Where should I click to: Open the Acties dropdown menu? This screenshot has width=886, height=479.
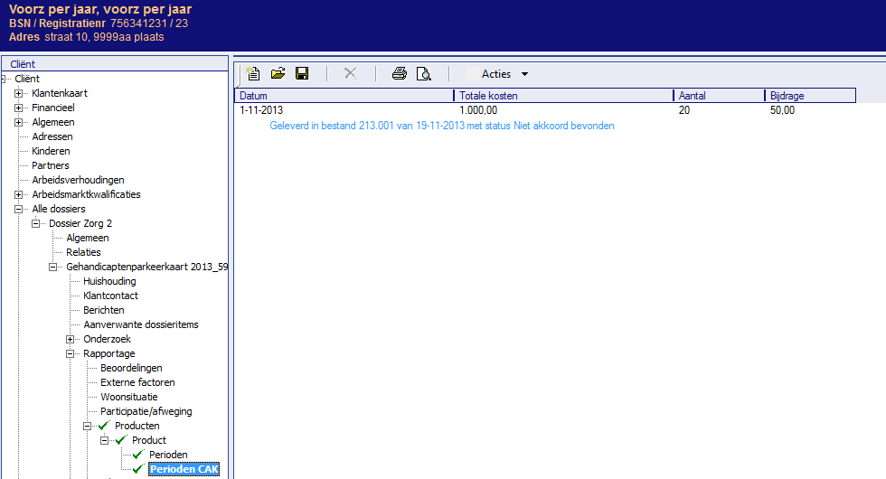[504, 74]
